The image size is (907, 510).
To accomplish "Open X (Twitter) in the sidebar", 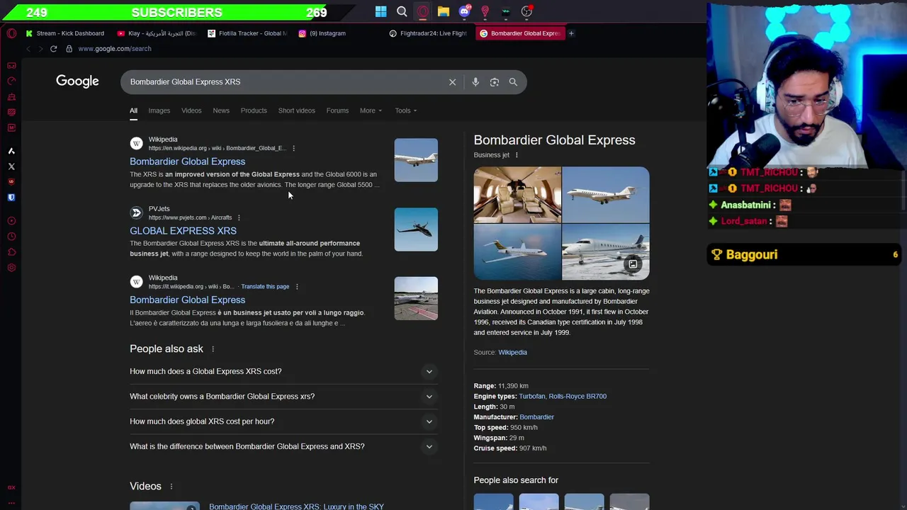I will click(x=11, y=166).
